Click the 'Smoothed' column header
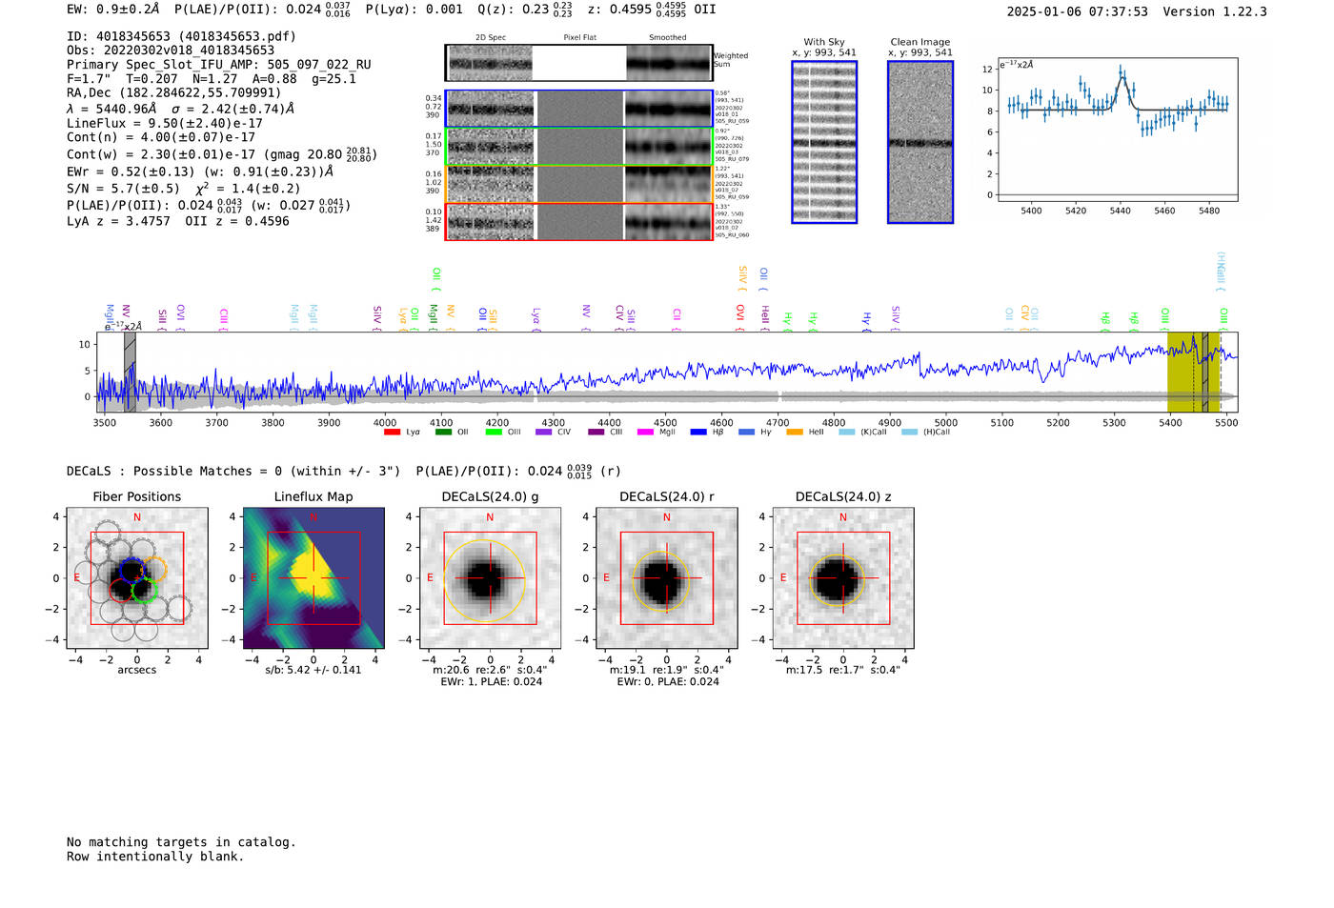Screen dimensions: 1334x908 pos(667,38)
